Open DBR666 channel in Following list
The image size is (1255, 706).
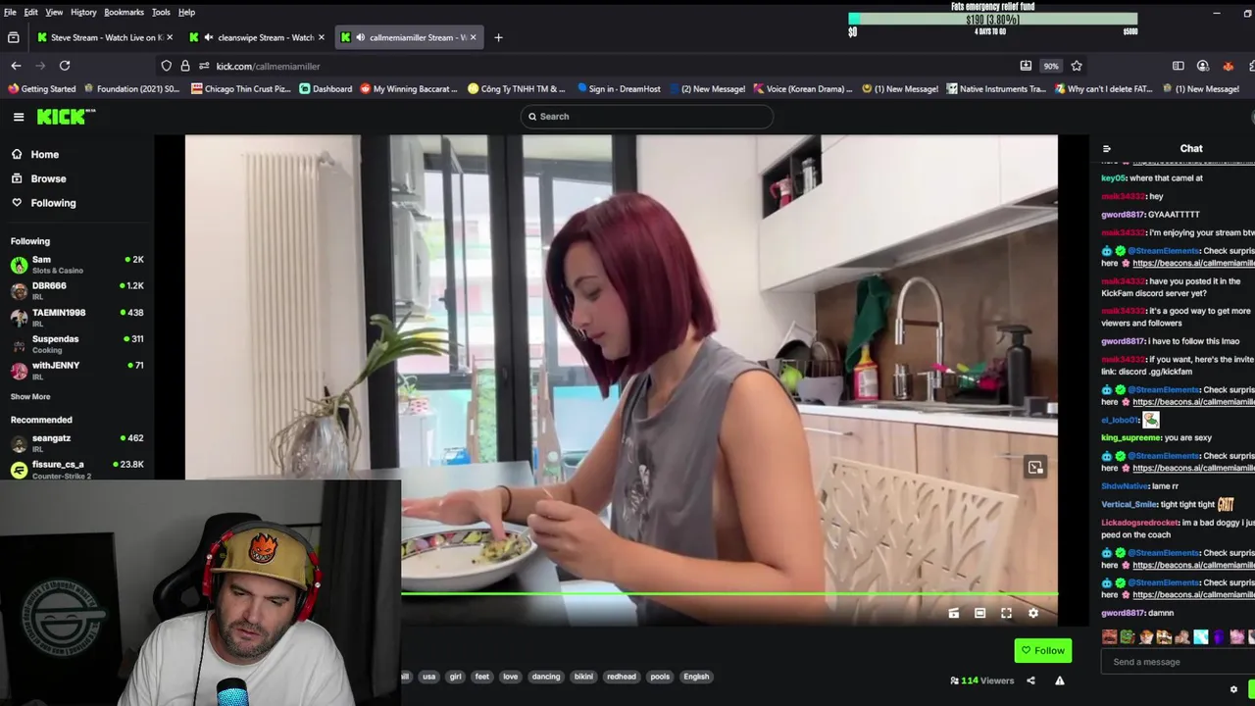tap(77, 291)
